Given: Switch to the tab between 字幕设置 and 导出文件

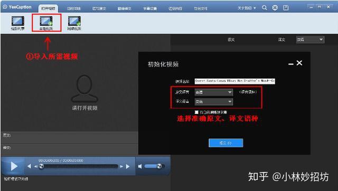Looking at the screenshot, I should 175,8.
